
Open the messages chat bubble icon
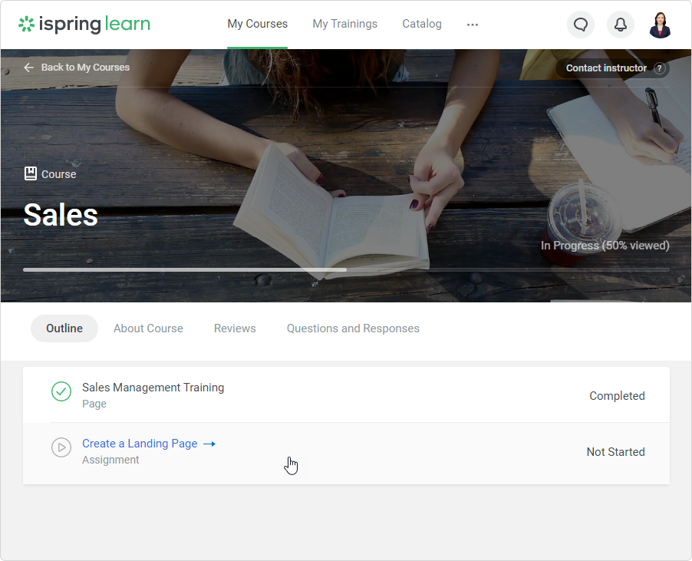(581, 25)
